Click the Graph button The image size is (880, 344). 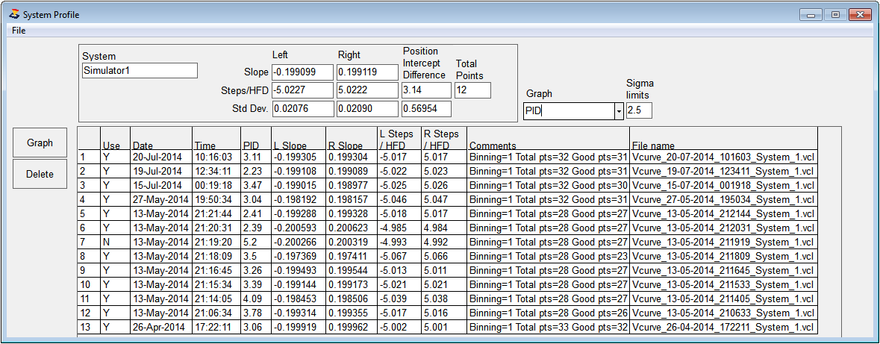(x=40, y=143)
